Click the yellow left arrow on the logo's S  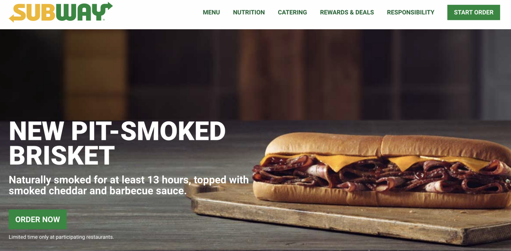[x=12, y=18]
